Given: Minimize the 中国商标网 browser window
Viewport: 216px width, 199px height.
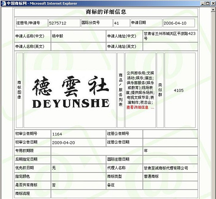Looking at the screenshot, I should (x=203, y=3).
